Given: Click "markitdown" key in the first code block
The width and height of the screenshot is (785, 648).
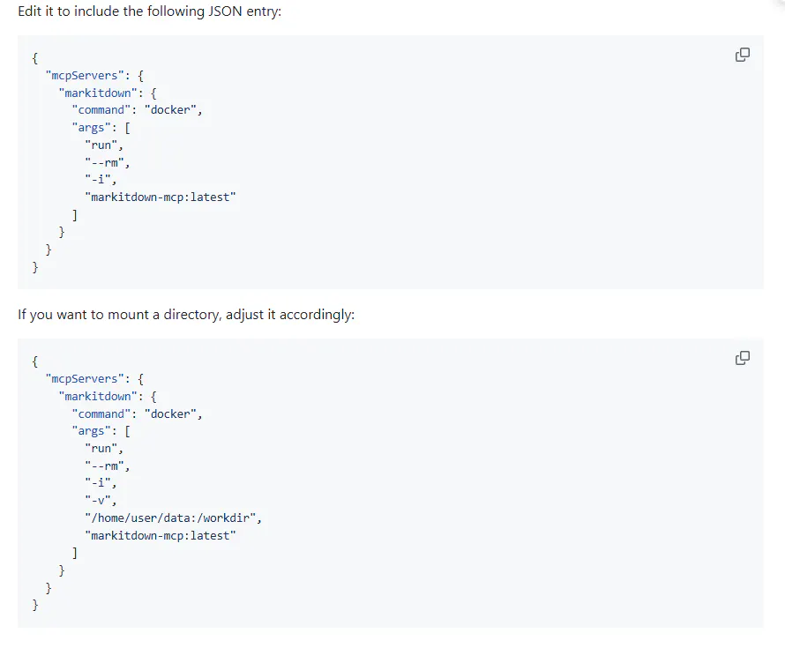Looking at the screenshot, I should [98, 93].
